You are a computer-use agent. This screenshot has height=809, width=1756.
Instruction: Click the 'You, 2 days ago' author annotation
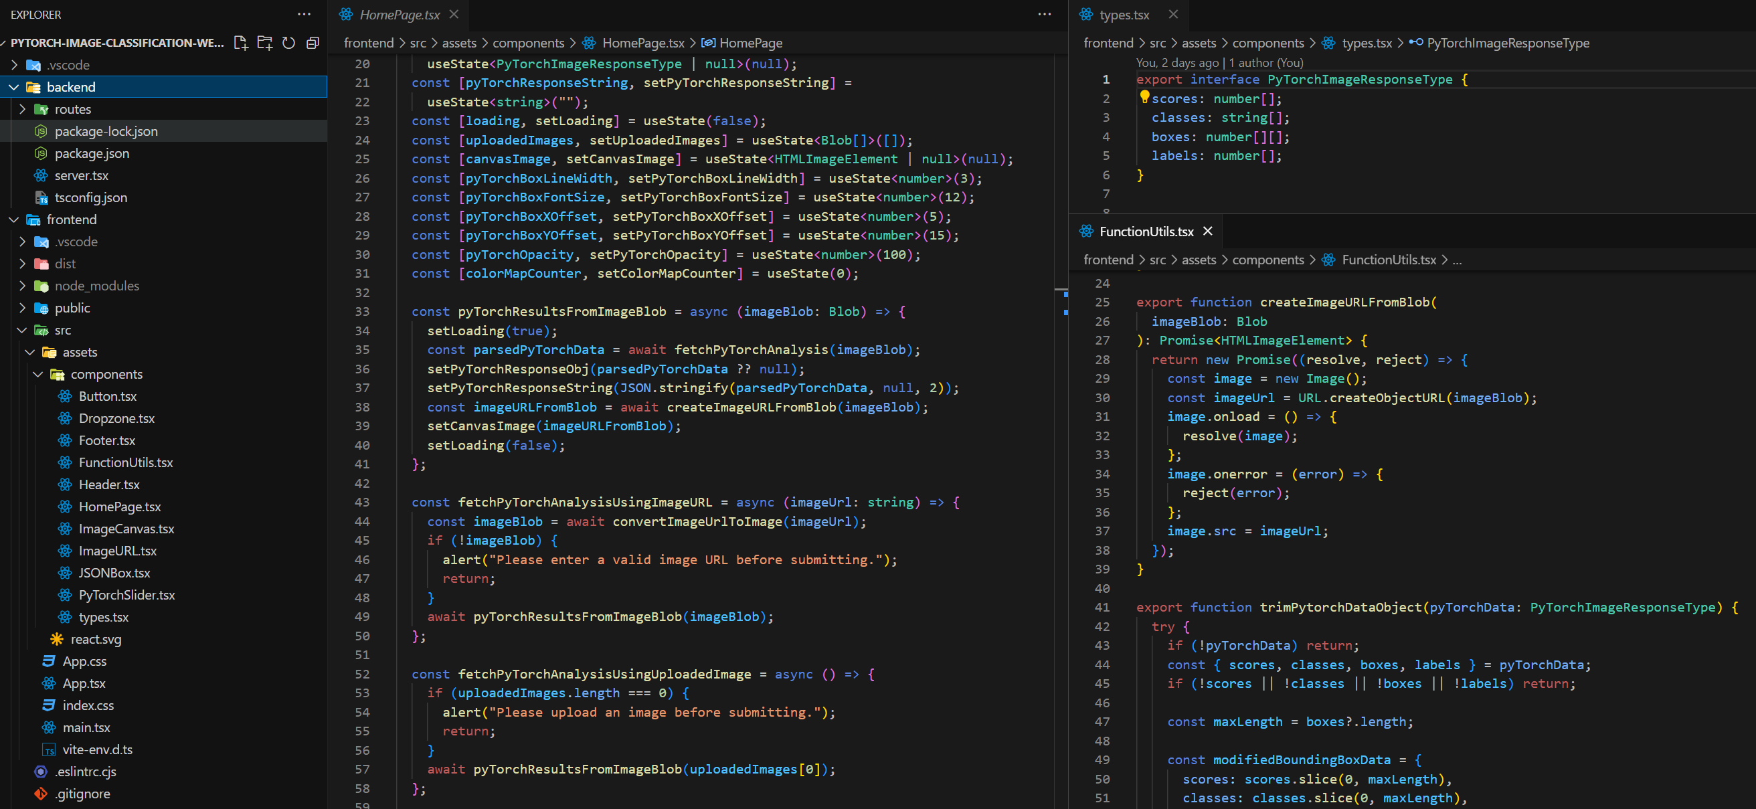click(x=1219, y=63)
